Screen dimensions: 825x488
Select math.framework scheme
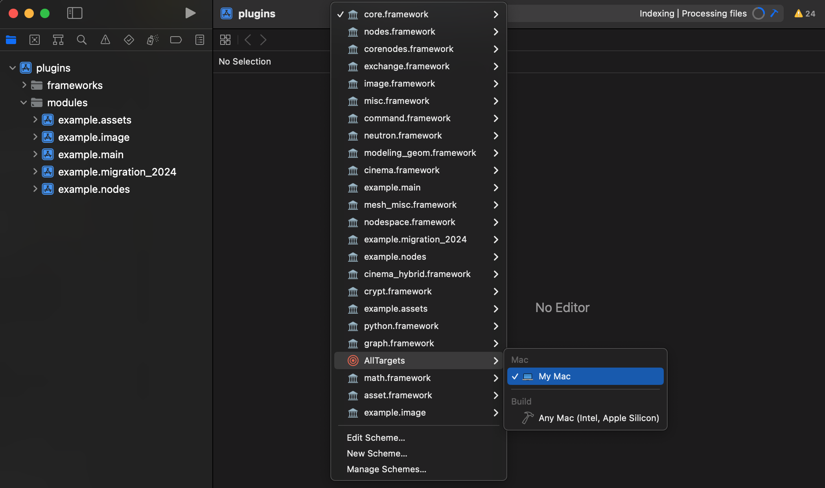(x=418, y=378)
